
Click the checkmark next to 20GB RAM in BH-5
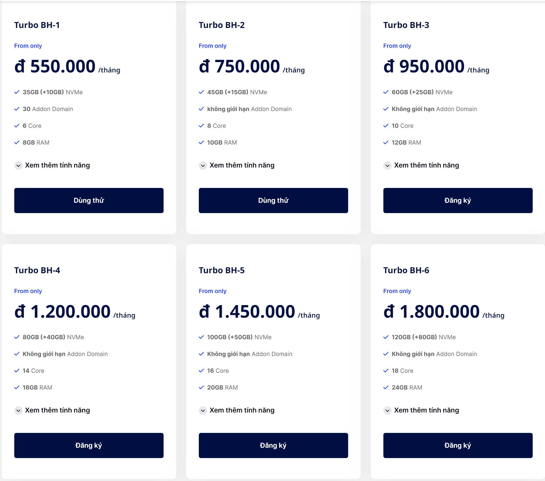click(201, 387)
